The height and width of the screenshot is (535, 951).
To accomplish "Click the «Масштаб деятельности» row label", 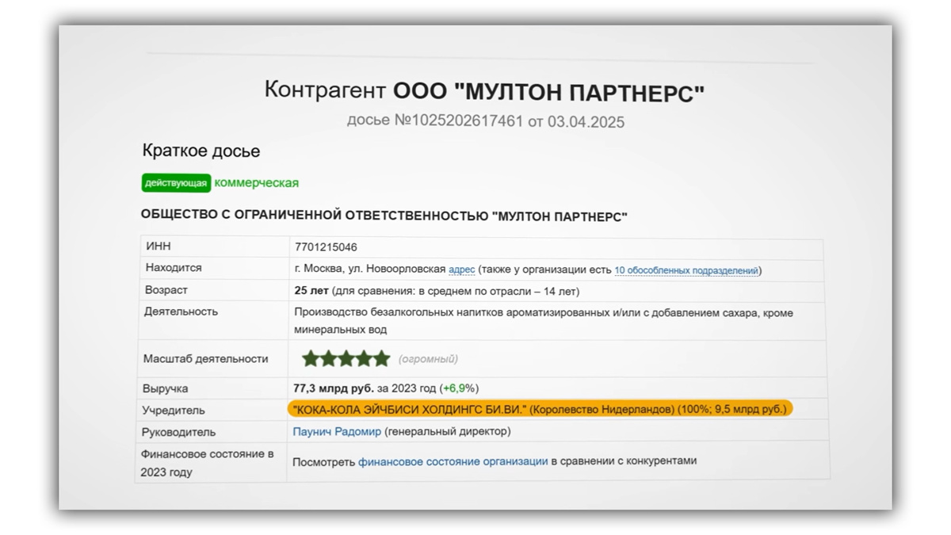I will (205, 359).
